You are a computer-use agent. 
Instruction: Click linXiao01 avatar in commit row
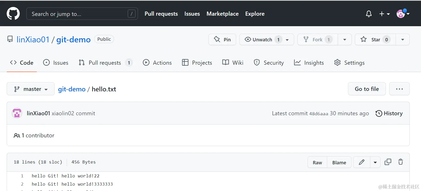point(17,113)
